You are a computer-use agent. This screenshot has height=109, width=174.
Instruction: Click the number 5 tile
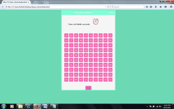pos(91,60)
